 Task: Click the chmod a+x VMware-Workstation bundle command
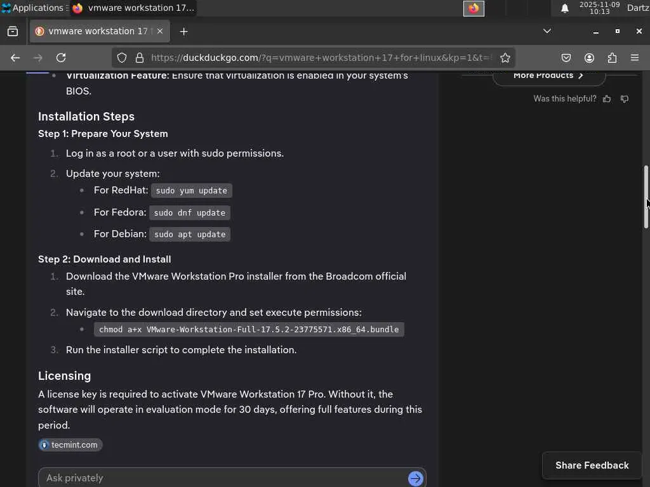[x=249, y=330]
